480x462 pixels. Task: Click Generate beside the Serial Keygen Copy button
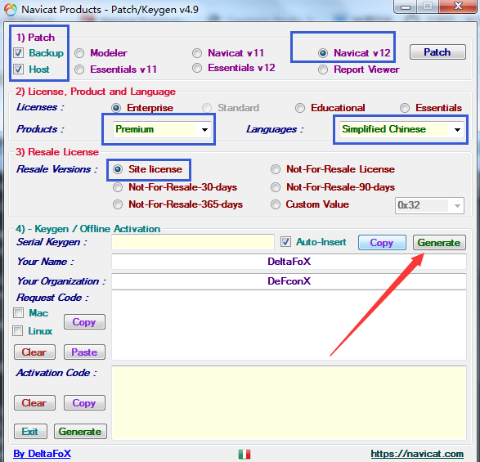point(439,243)
